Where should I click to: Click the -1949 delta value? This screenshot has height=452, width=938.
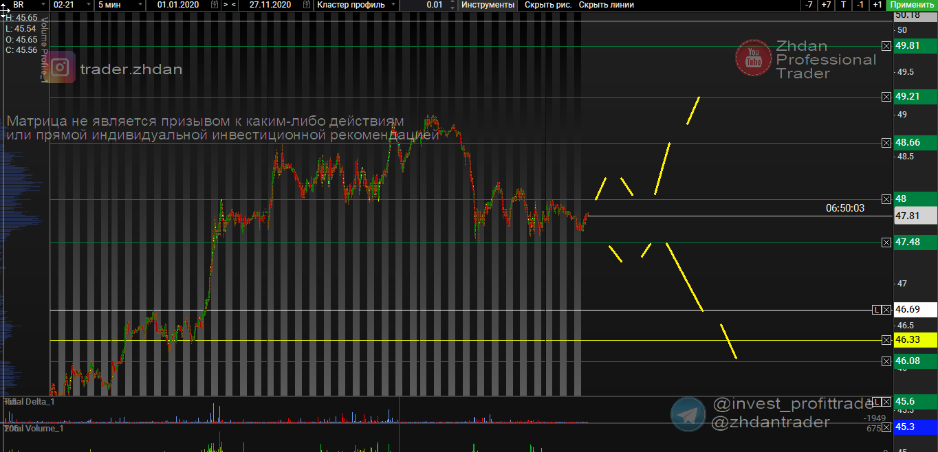click(875, 418)
